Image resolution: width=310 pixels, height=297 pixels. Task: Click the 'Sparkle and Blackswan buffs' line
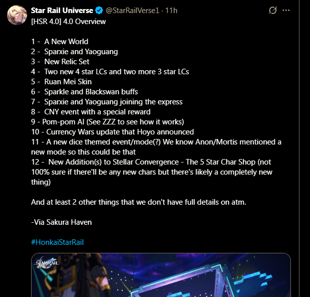coord(91,92)
